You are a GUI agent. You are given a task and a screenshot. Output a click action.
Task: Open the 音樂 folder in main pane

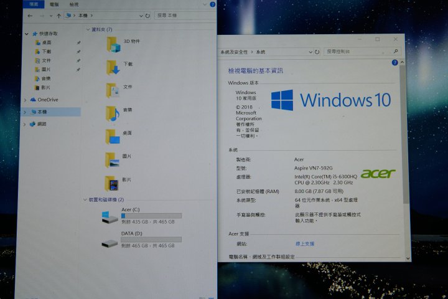pos(113,113)
